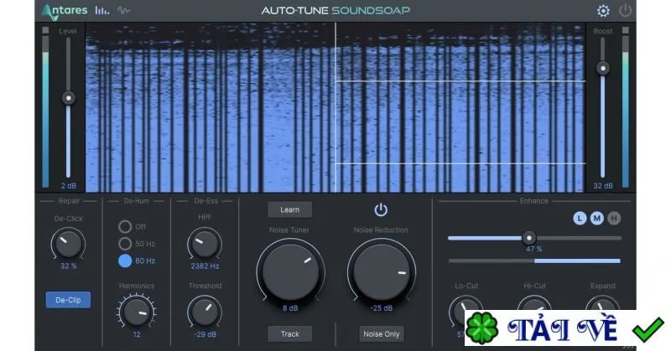
Task: Select the 60 Hz De-Hum option
Action: pyautogui.click(x=125, y=261)
